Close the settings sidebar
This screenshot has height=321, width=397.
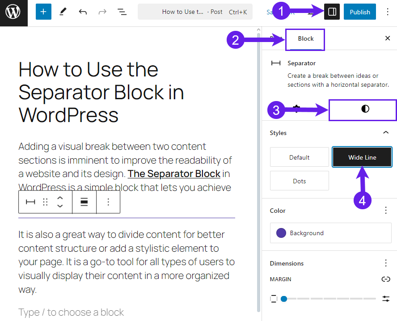387,38
